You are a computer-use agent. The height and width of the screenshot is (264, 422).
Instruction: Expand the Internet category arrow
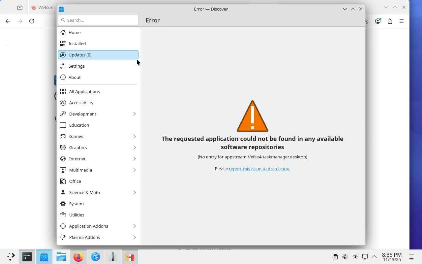[x=135, y=159]
